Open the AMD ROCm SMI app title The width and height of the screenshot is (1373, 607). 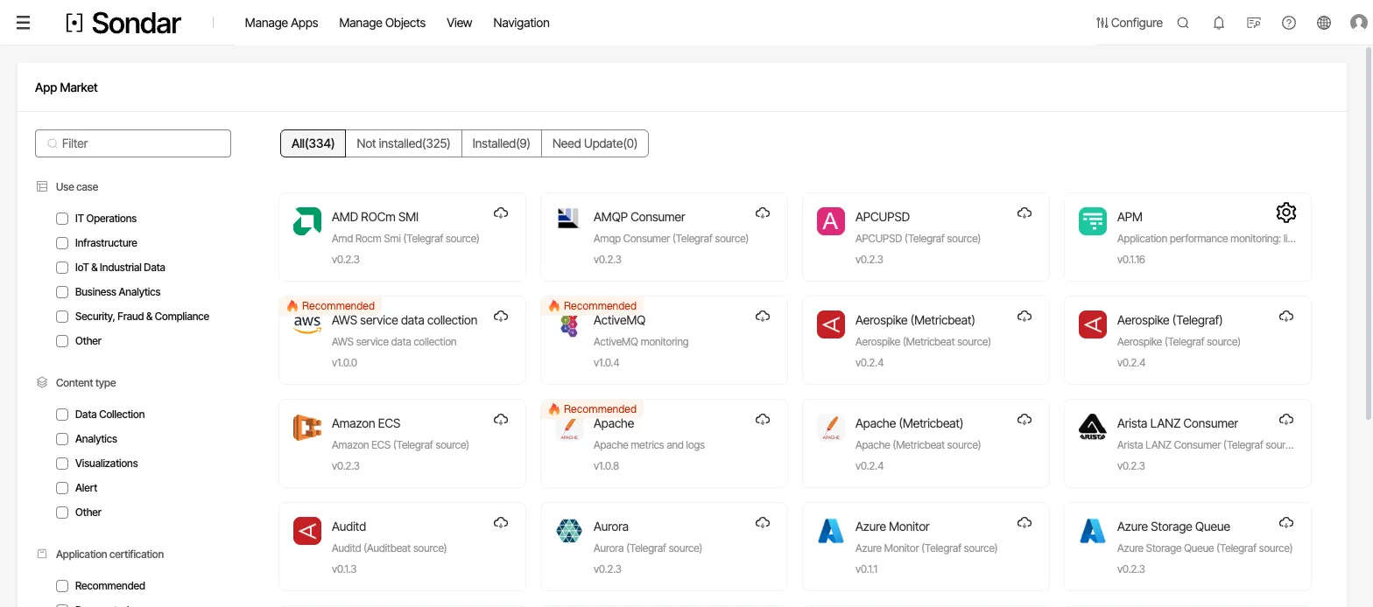click(375, 217)
